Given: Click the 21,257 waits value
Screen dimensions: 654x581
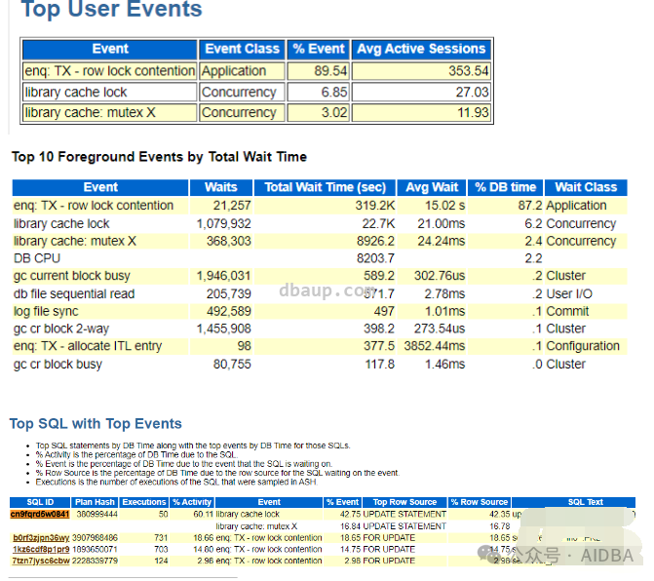Looking at the screenshot, I should pyautogui.click(x=232, y=206).
